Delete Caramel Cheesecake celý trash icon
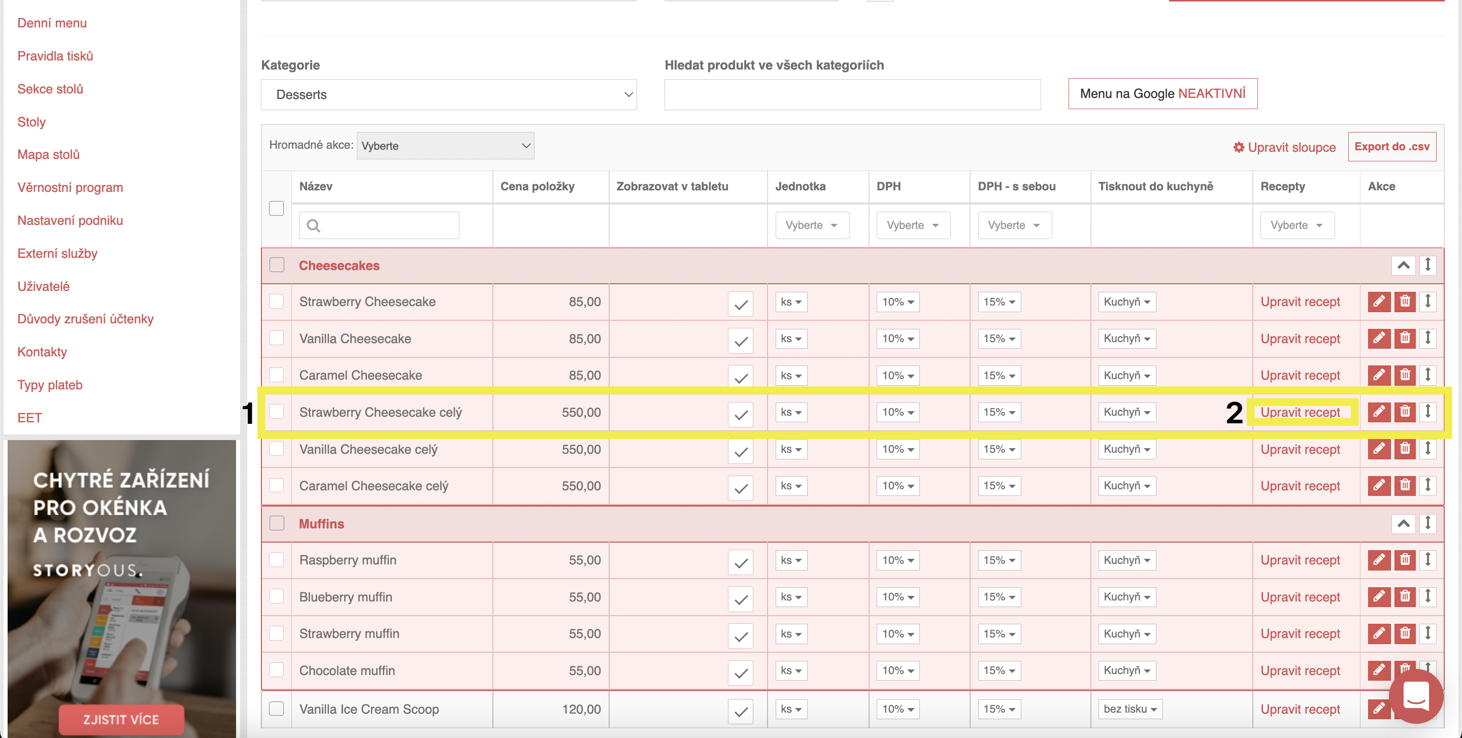Image resolution: width=1462 pixels, height=738 pixels. coord(1405,486)
